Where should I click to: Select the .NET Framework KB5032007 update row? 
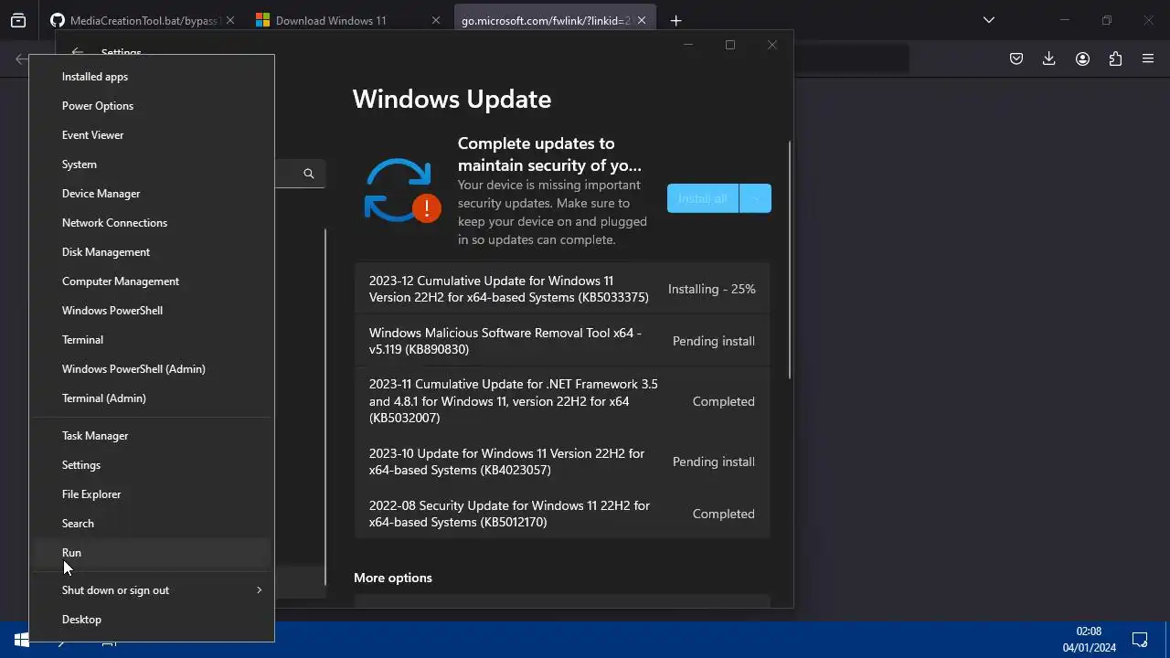coord(562,401)
